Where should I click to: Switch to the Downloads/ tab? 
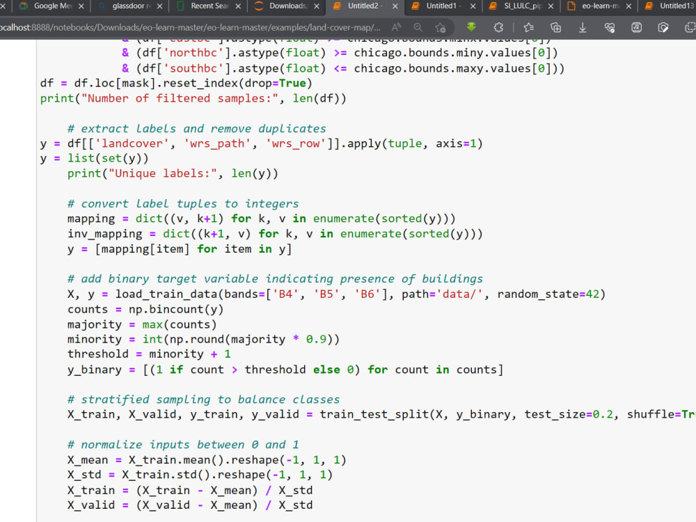click(x=287, y=6)
